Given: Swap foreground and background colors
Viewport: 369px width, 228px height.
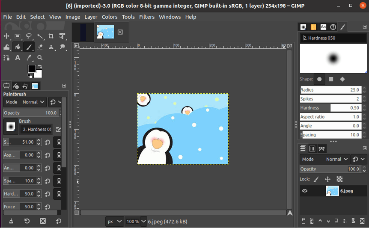Looking at the screenshot, I should (40, 67).
